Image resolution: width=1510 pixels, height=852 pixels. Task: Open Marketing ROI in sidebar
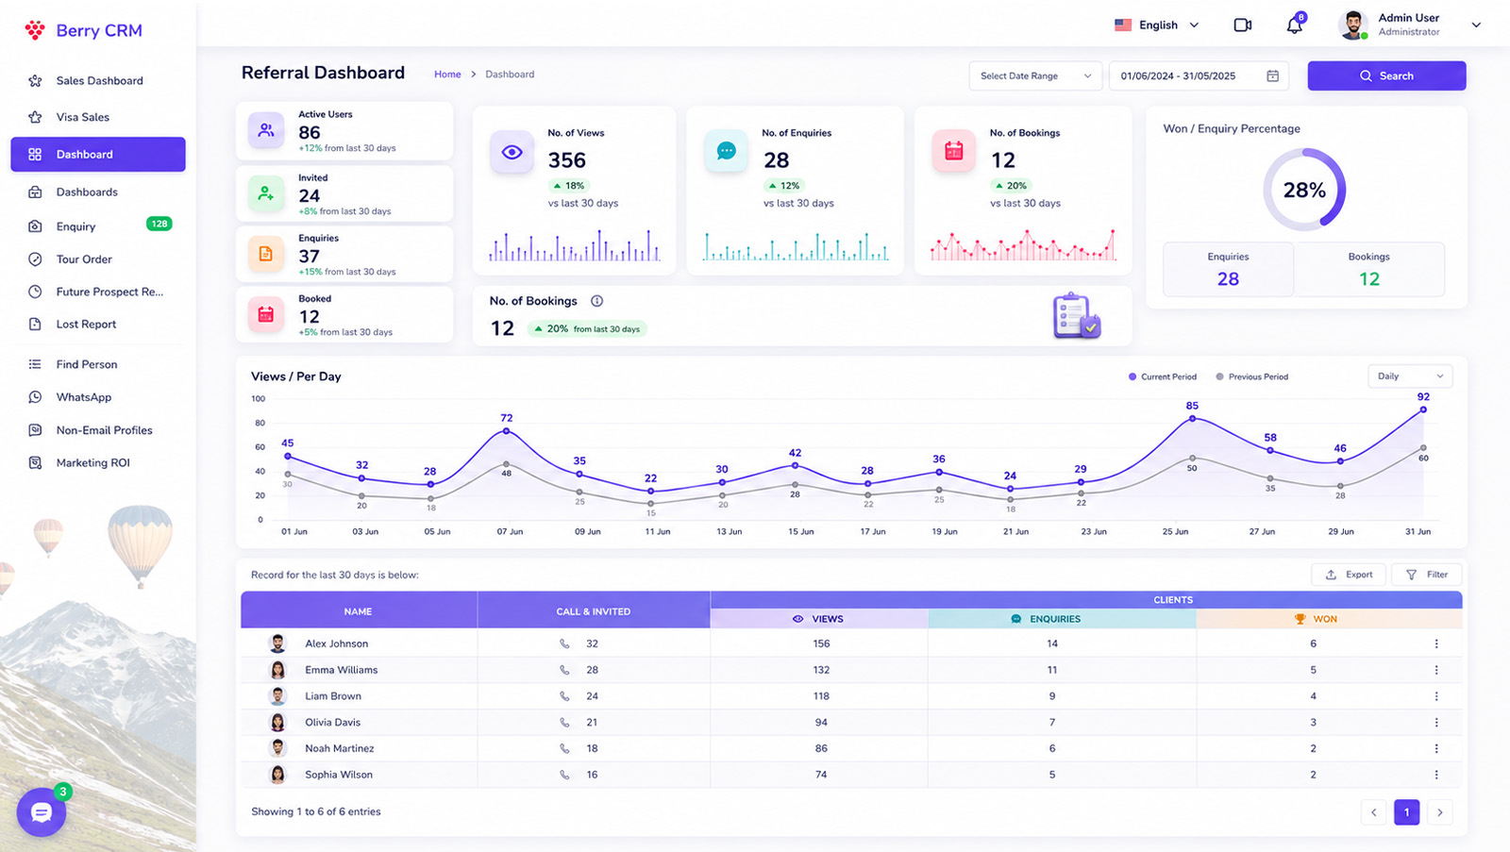pyautogui.click(x=97, y=463)
